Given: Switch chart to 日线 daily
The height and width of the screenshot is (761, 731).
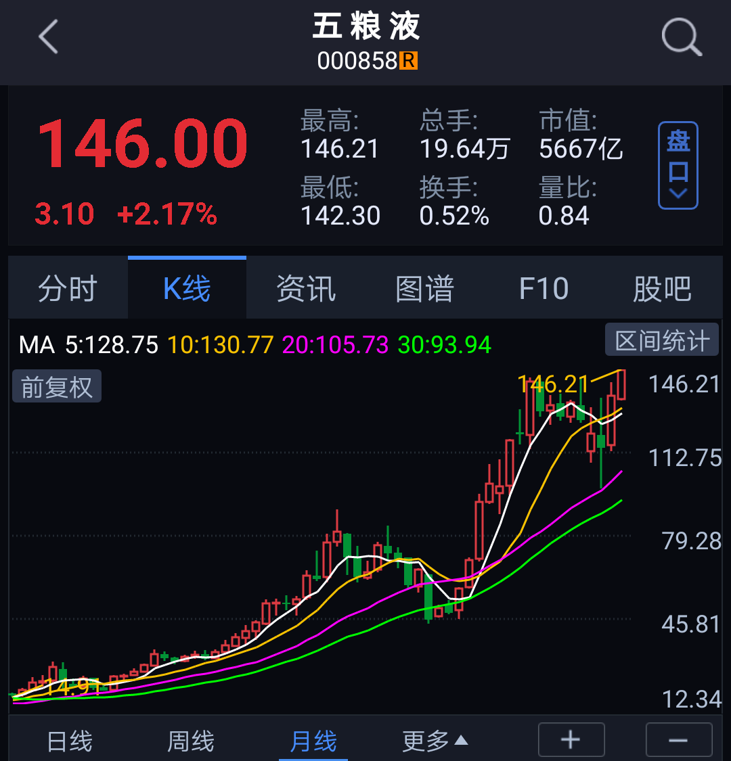Looking at the screenshot, I should pyautogui.click(x=70, y=741).
